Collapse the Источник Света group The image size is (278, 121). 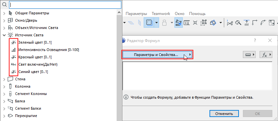click(4, 35)
